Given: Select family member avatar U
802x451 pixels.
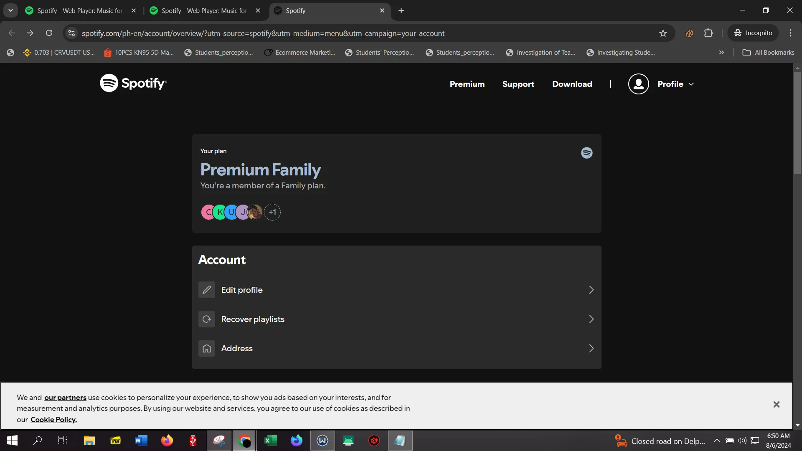Looking at the screenshot, I should (x=231, y=212).
